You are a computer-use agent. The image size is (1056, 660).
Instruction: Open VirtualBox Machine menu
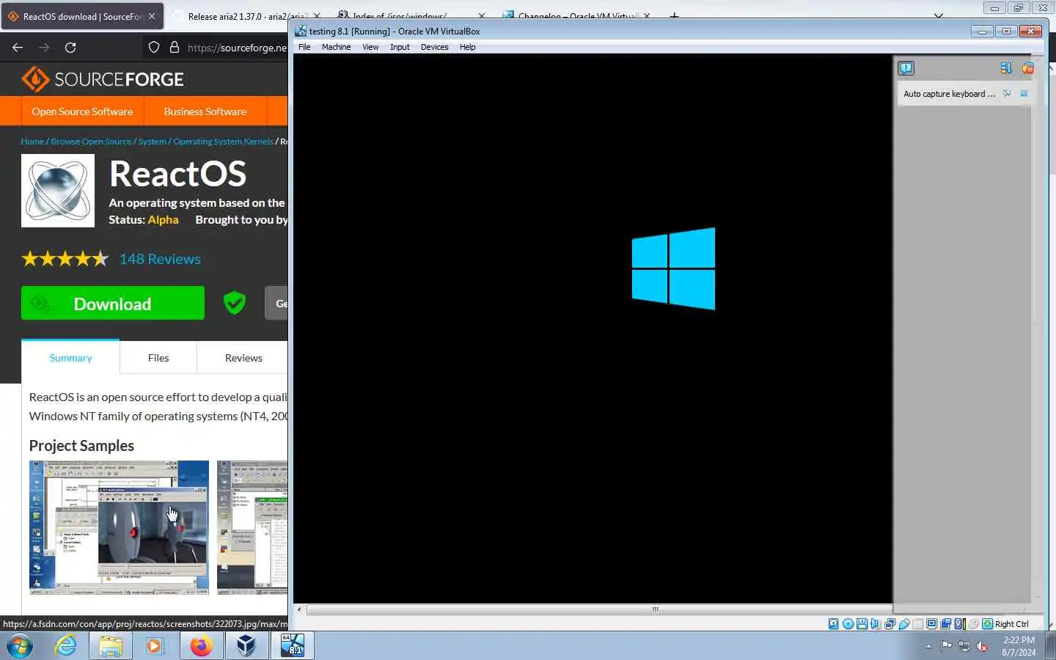pyautogui.click(x=336, y=47)
